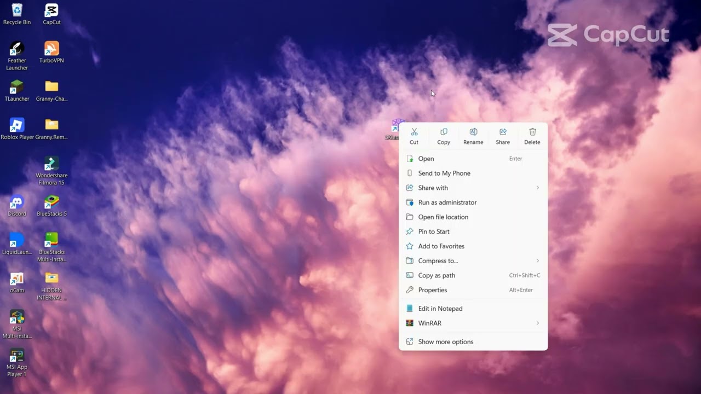Select the oCam desktop icon
This screenshot has height=394, width=701.
pyautogui.click(x=17, y=282)
